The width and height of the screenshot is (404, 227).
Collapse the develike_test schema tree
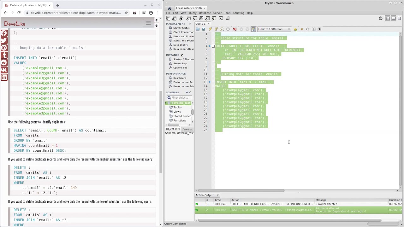click(166, 103)
